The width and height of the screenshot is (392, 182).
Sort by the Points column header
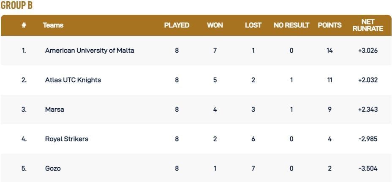pyautogui.click(x=329, y=25)
